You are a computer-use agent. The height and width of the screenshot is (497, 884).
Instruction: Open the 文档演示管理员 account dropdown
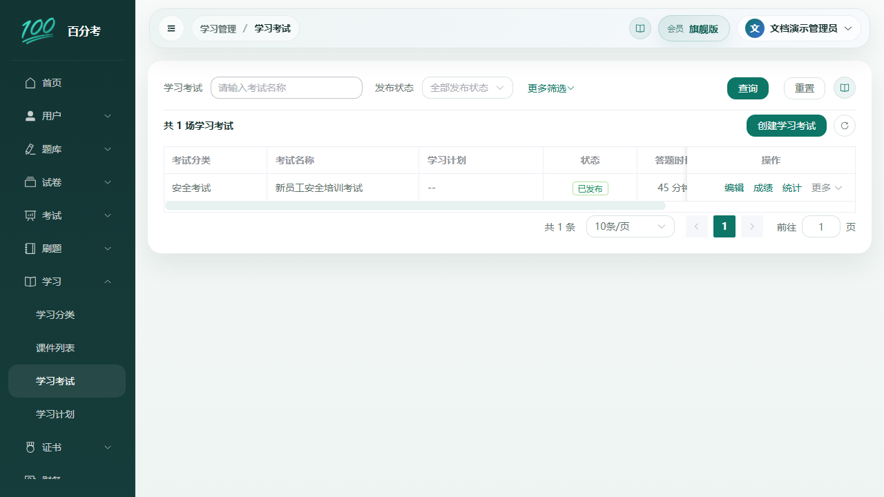pos(799,28)
